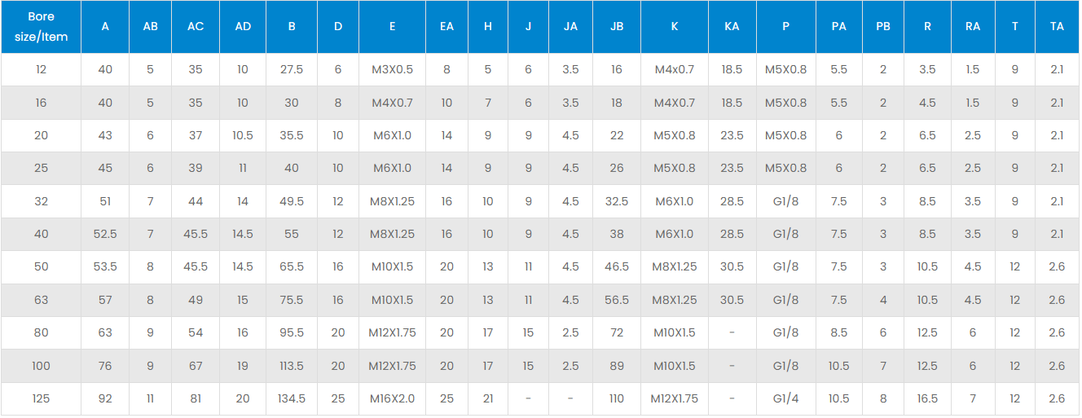Click the "Bore size/Item" header cell
The image size is (1082, 418).
click(41, 27)
